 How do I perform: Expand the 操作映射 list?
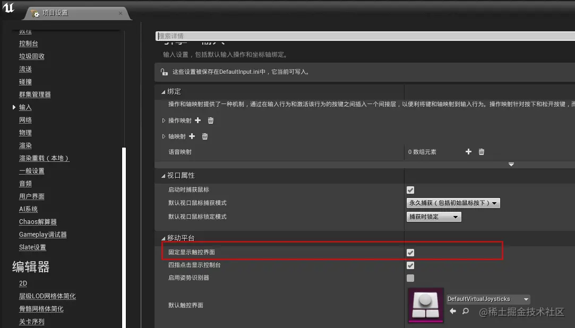click(x=164, y=120)
